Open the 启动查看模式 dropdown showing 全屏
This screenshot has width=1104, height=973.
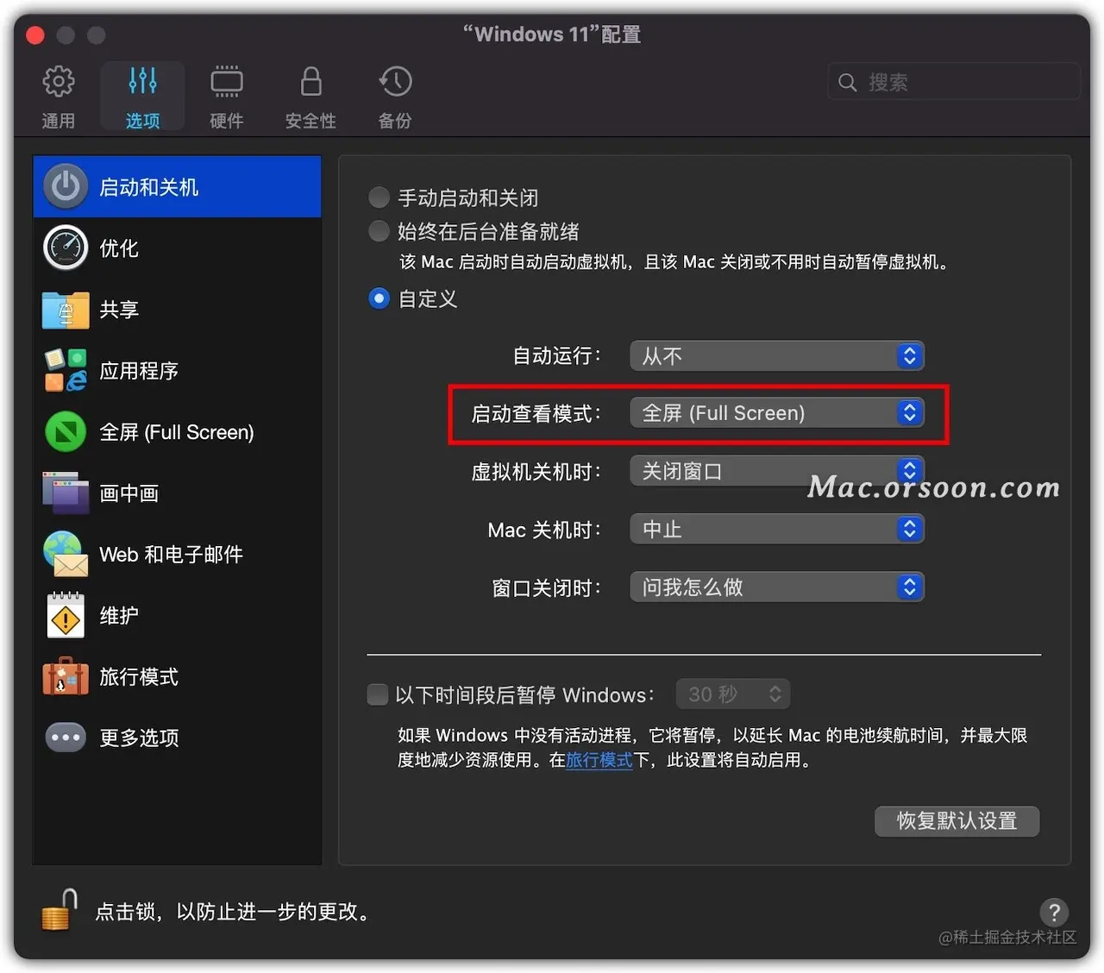[x=777, y=413]
